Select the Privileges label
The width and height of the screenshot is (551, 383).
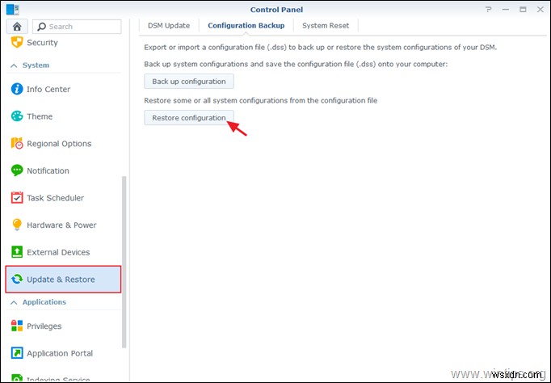click(44, 326)
